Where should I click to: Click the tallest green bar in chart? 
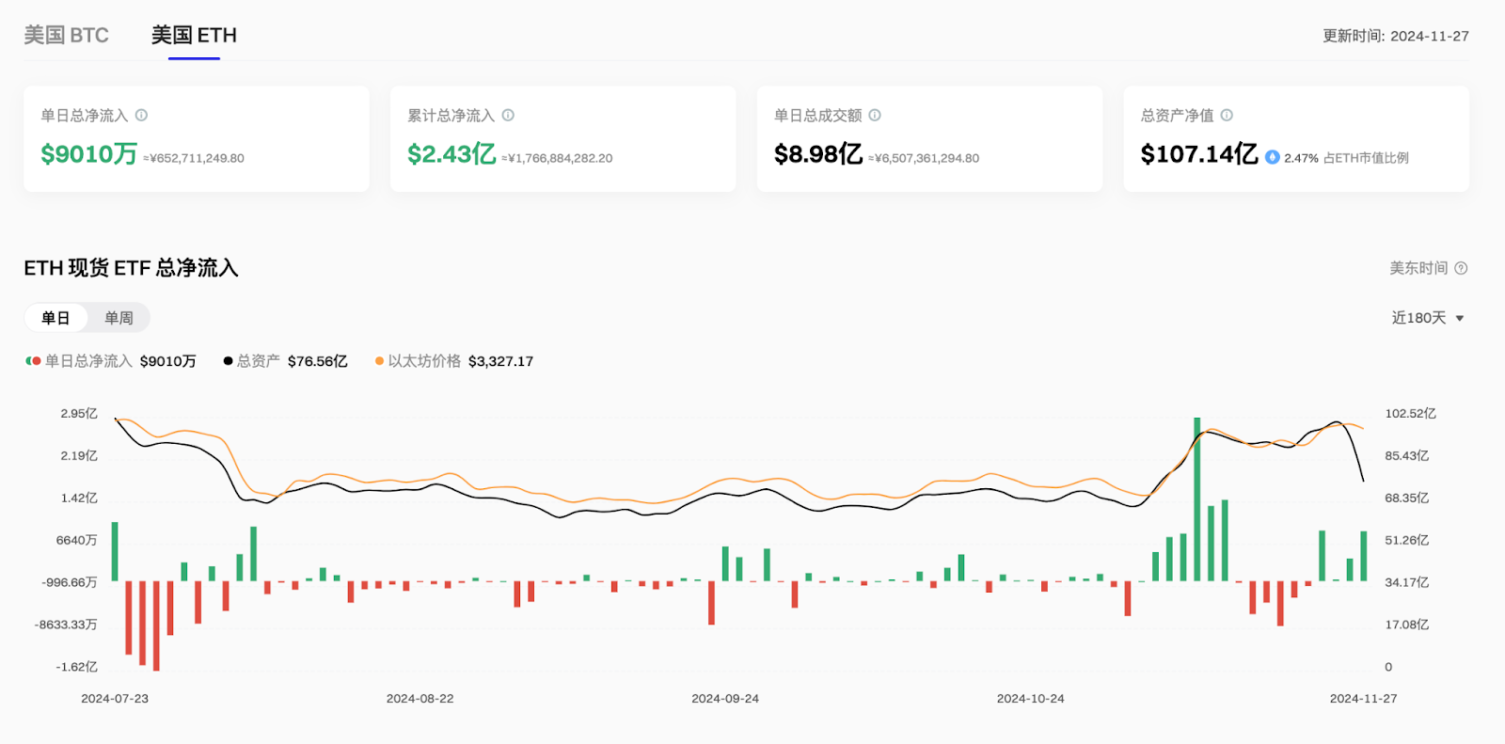(1197, 499)
